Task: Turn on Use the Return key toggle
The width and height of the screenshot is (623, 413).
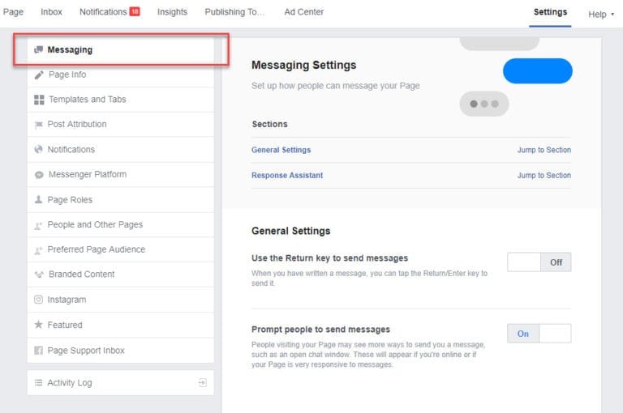Action: [539, 262]
